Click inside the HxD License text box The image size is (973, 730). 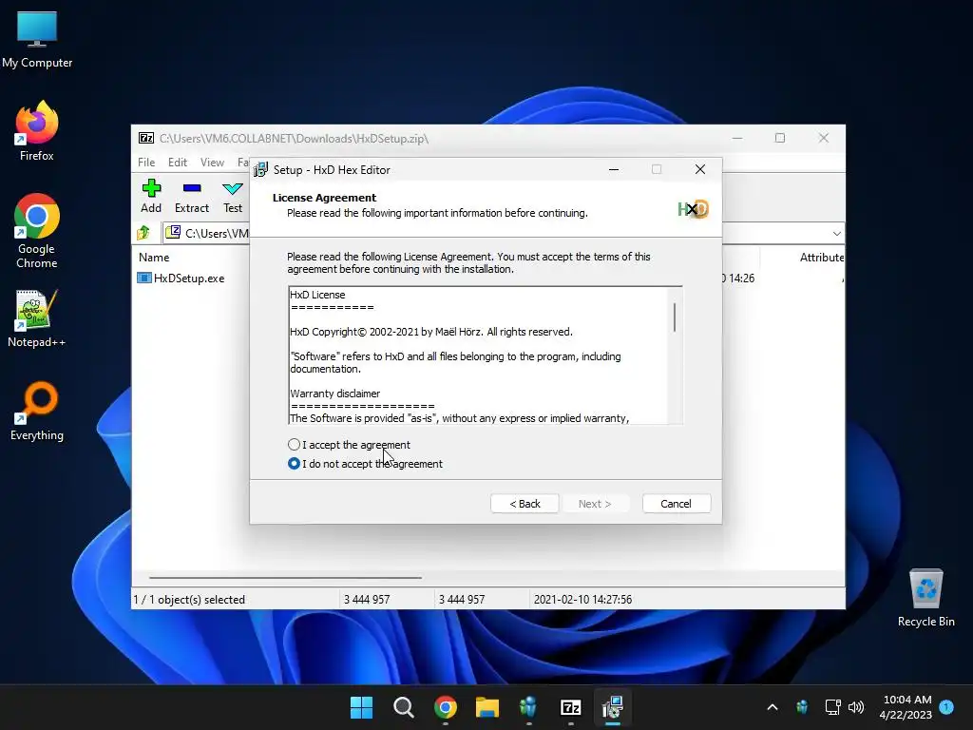(478, 355)
